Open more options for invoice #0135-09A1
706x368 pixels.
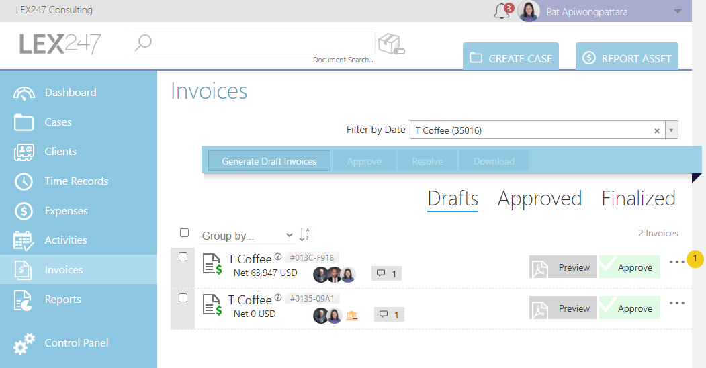676,303
